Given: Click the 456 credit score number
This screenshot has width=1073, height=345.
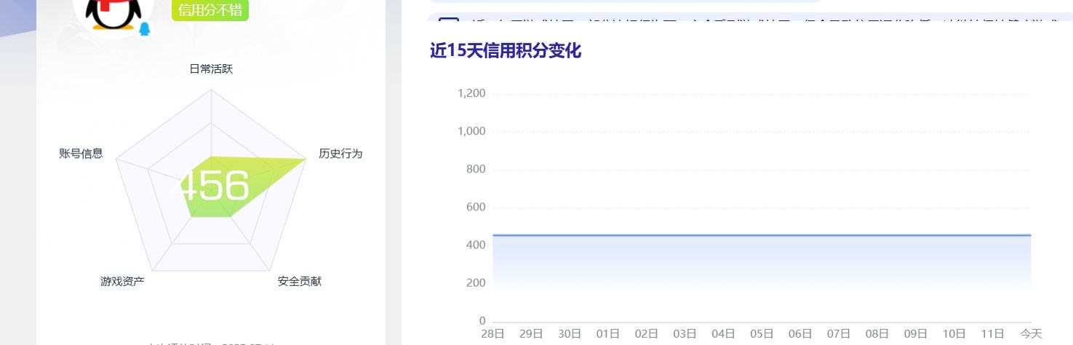Looking at the screenshot, I should click(x=215, y=186).
